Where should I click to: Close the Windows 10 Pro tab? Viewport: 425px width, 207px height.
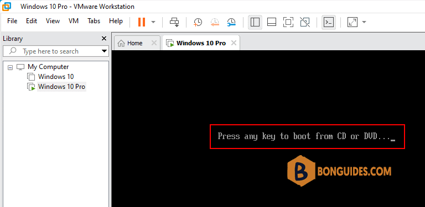click(234, 43)
